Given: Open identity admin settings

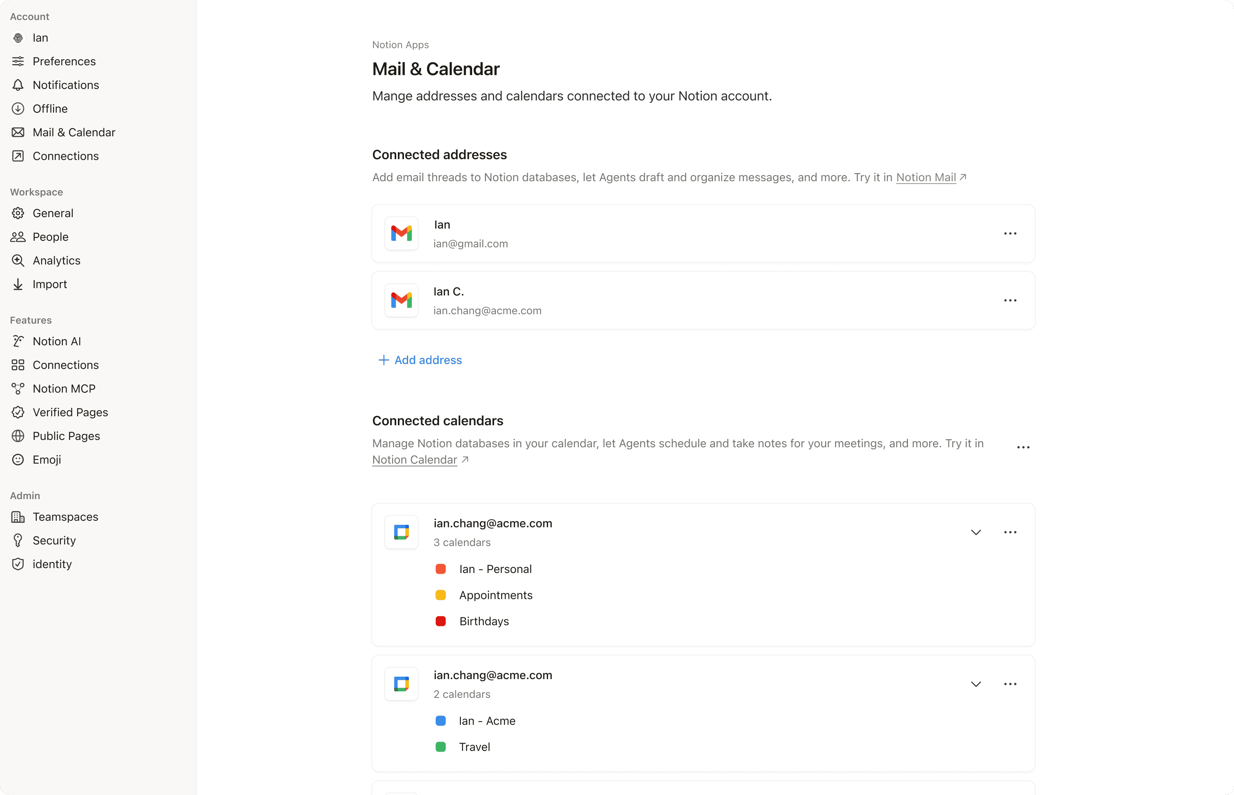Looking at the screenshot, I should point(52,564).
